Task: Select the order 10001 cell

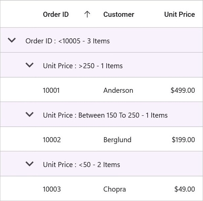Action: click(51, 90)
